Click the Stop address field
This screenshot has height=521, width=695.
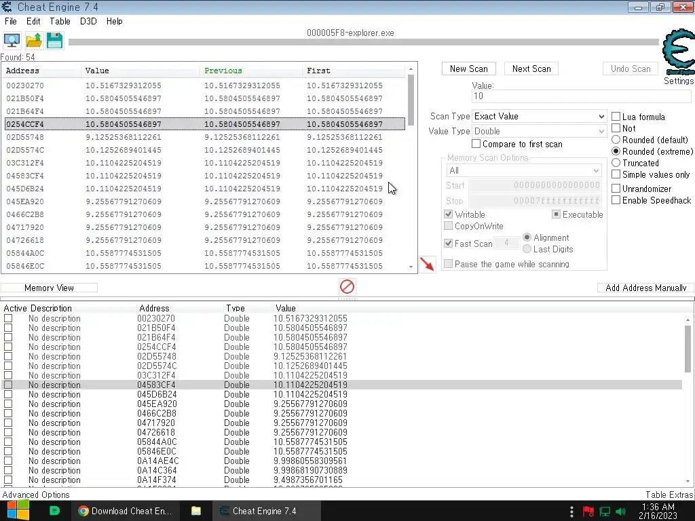[535, 201]
